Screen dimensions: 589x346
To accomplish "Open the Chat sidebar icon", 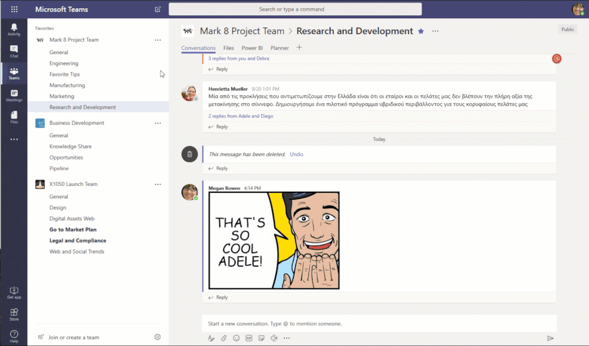I will click(x=14, y=51).
